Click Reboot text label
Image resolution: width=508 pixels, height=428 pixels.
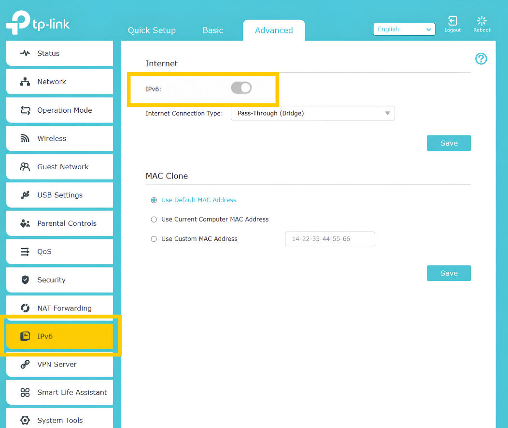[x=482, y=30]
